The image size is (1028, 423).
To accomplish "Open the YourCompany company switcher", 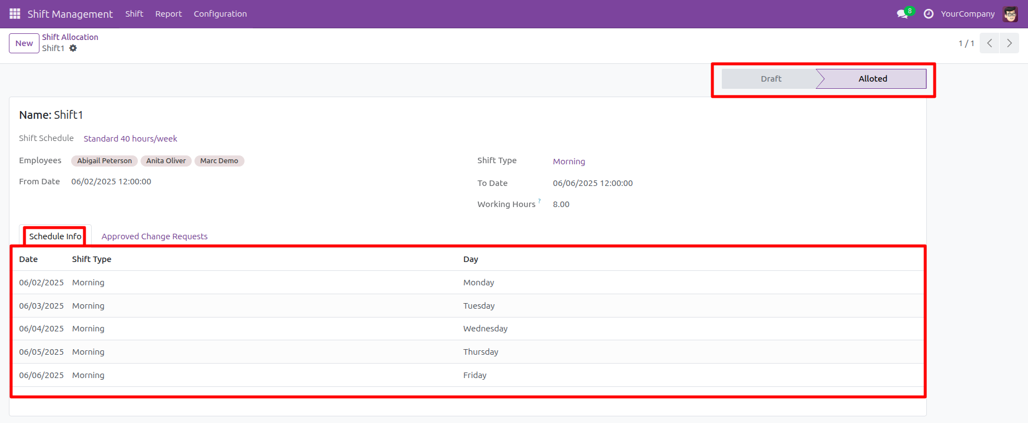I will 967,14.
